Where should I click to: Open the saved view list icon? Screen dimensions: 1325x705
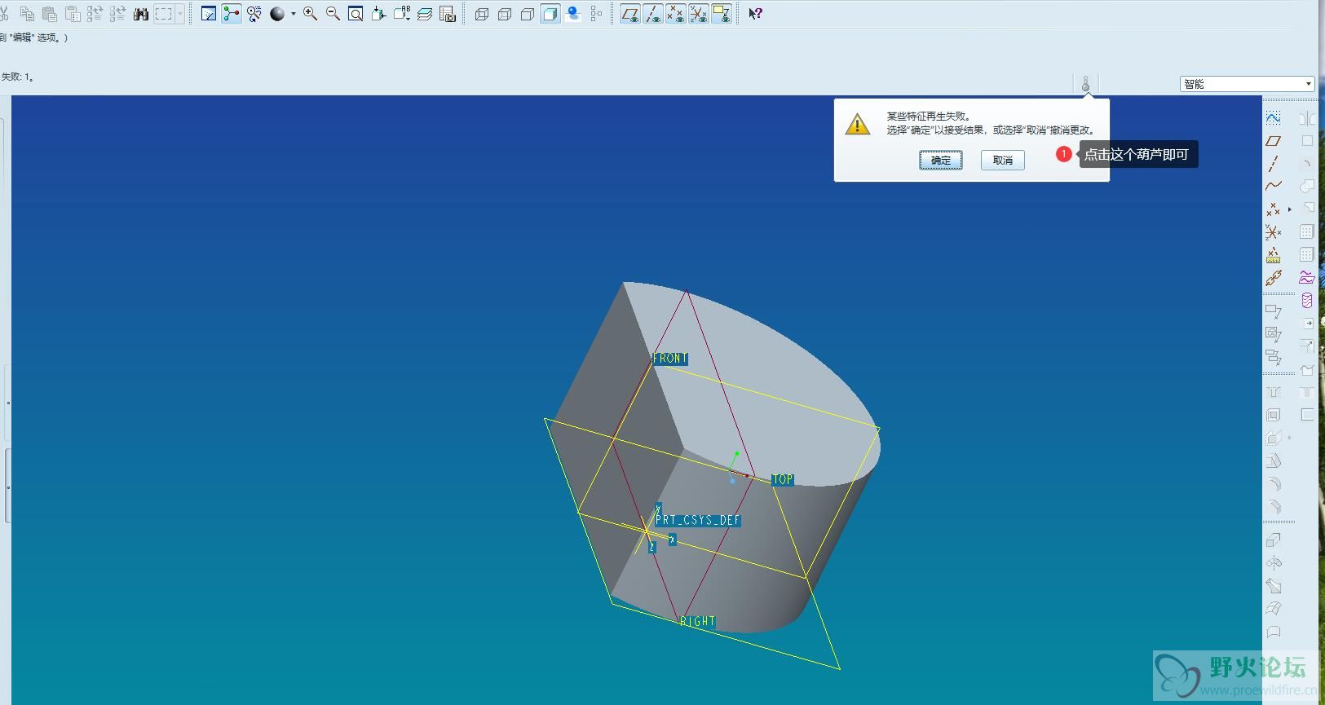[x=402, y=14]
